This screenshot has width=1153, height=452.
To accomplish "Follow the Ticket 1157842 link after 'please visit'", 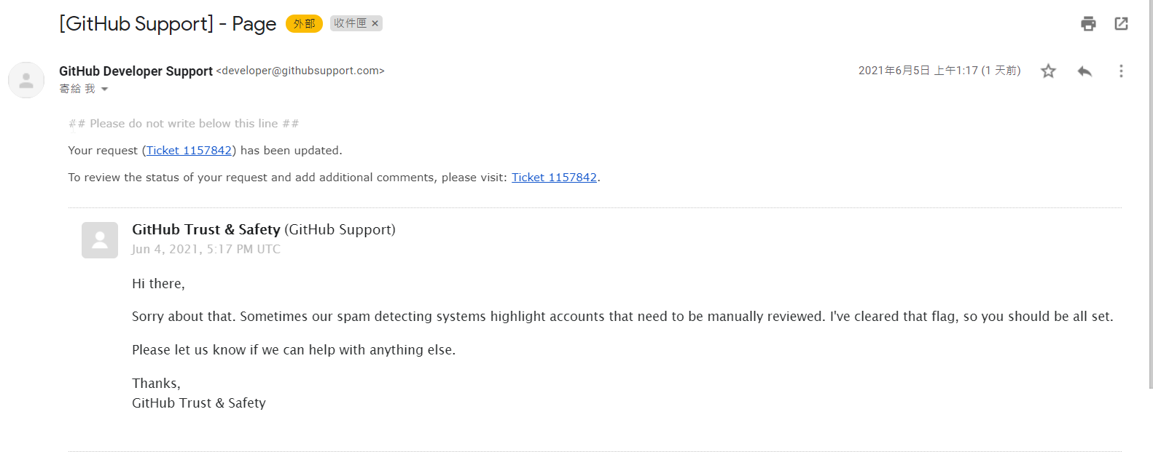I will (554, 178).
